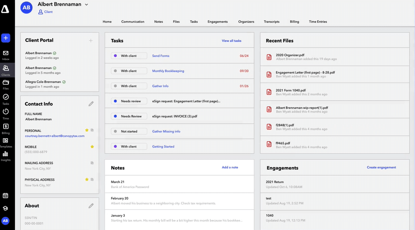Open the status dropdown for Monthly Bookkeeping

(x=128, y=71)
